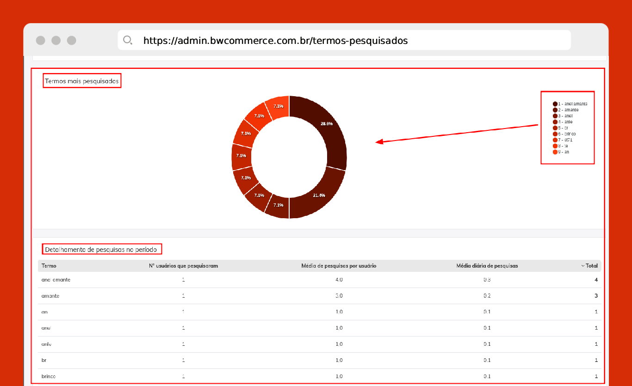Sort table by Termo column header

49,266
